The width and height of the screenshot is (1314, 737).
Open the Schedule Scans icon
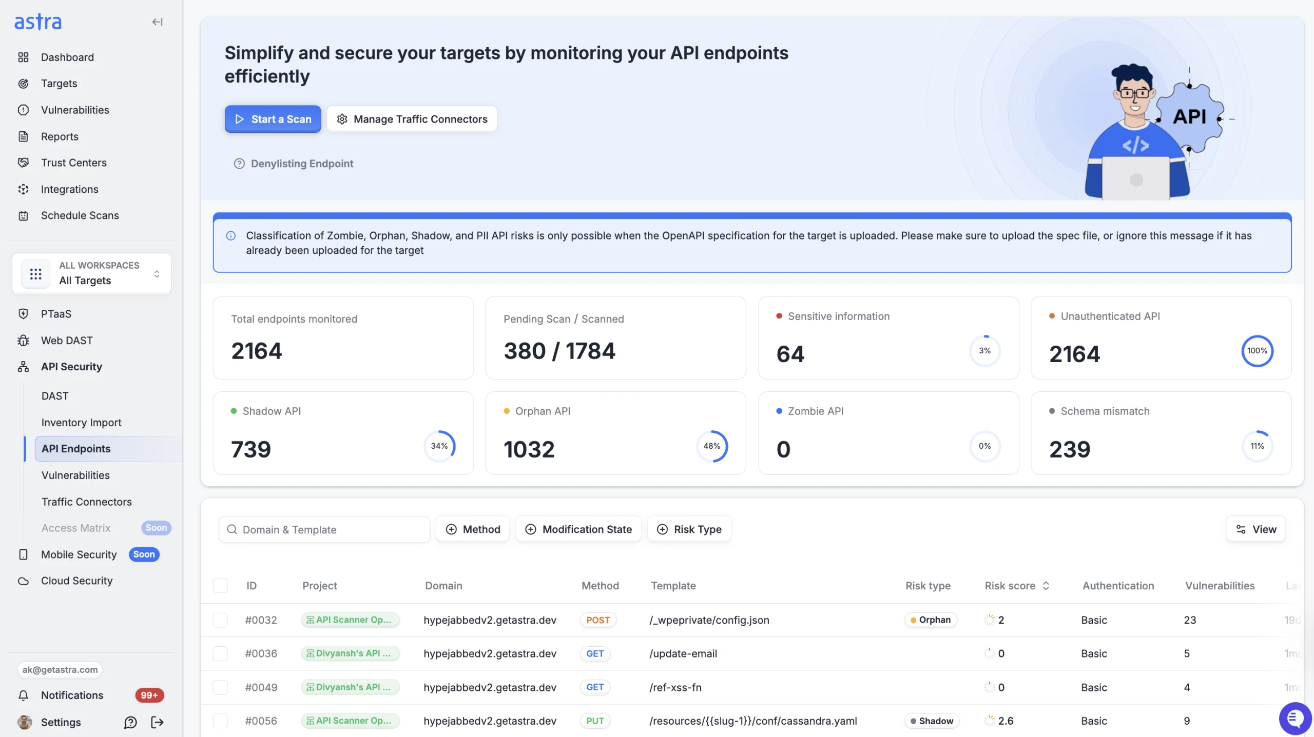(x=23, y=215)
